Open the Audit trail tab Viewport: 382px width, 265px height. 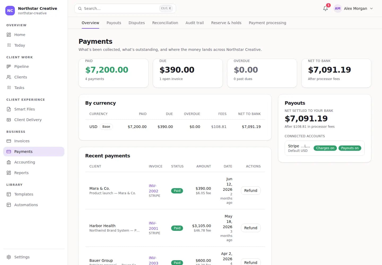click(x=194, y=23)
